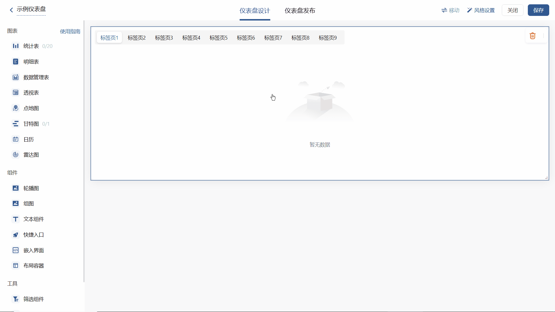The image size is (555, 312).
Task: Click the 雷达图 icon
Action: pos(16,155)
